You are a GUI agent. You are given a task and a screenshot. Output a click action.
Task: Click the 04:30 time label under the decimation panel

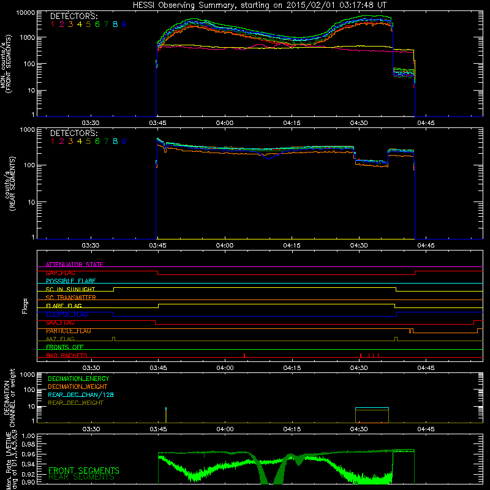[359, 429]
